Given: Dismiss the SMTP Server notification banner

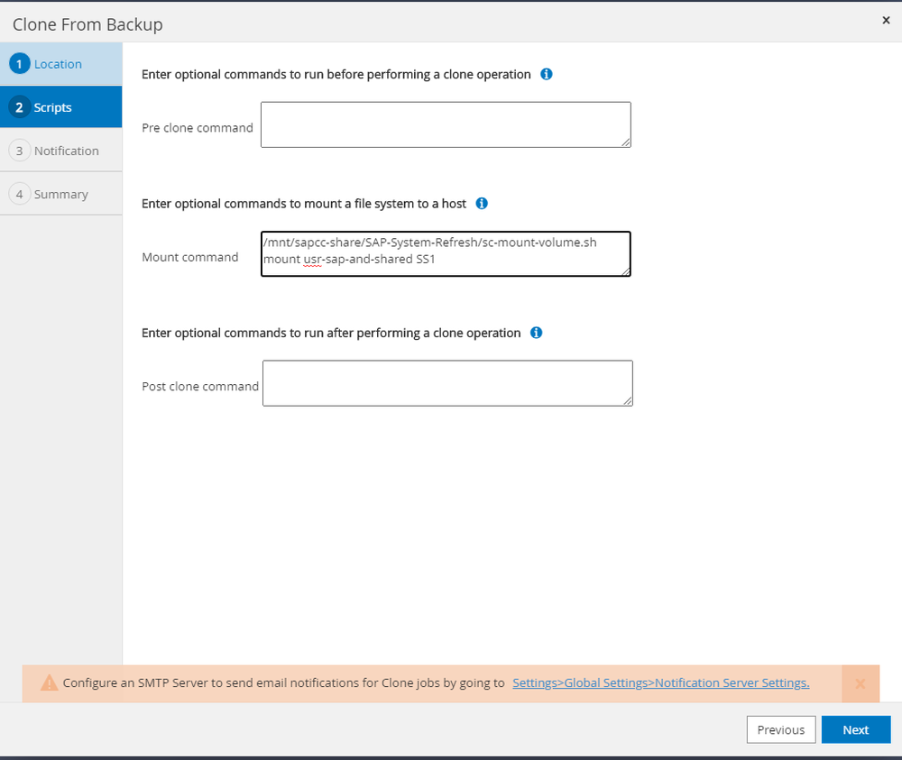Looking at the screenshot, I should coord(861,683).
